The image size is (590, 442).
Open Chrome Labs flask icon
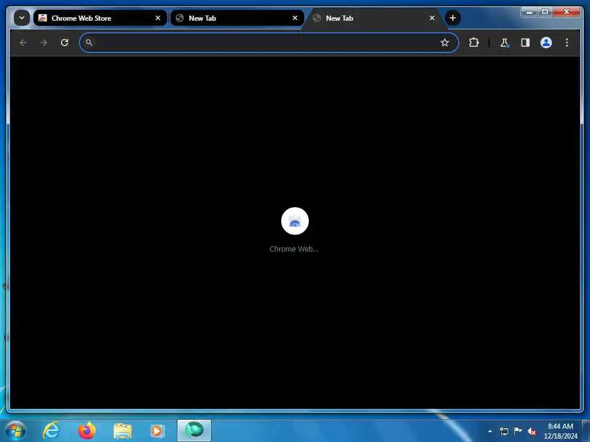504,43
